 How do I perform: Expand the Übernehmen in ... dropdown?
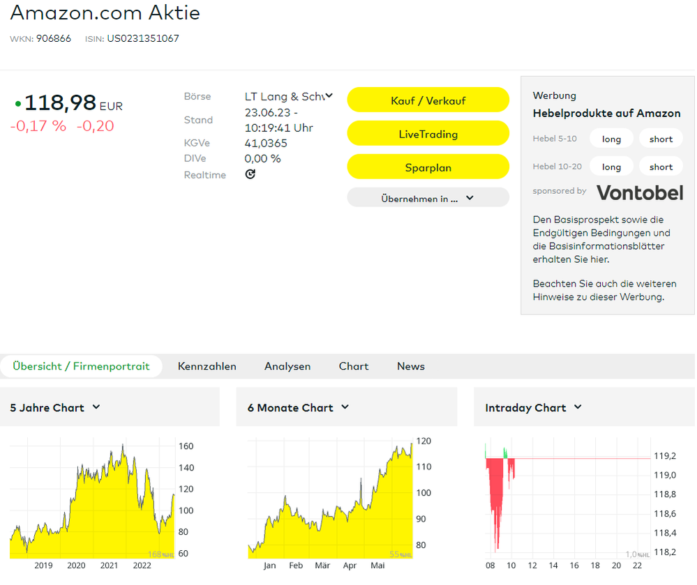[428, 198]
